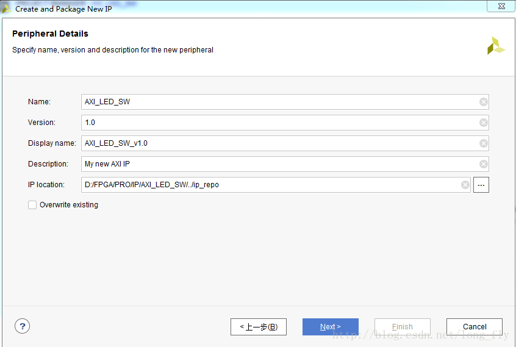Close the Create and Package New IP dialog
The height and width of the screenshot is (347, 516).
tap(501, 6)
